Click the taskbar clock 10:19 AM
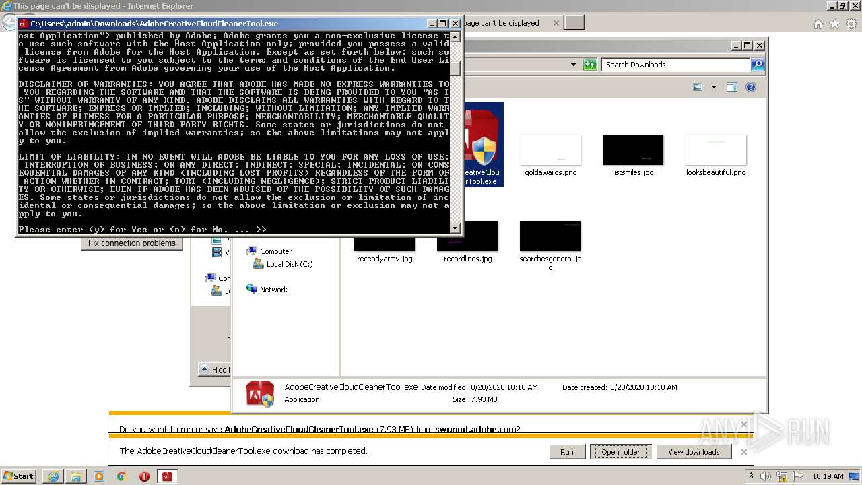This screenshot has width=862, height=485. pos(828,476)
